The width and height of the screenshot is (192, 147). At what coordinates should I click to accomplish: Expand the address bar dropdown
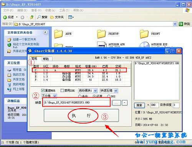tap(175, 24)
